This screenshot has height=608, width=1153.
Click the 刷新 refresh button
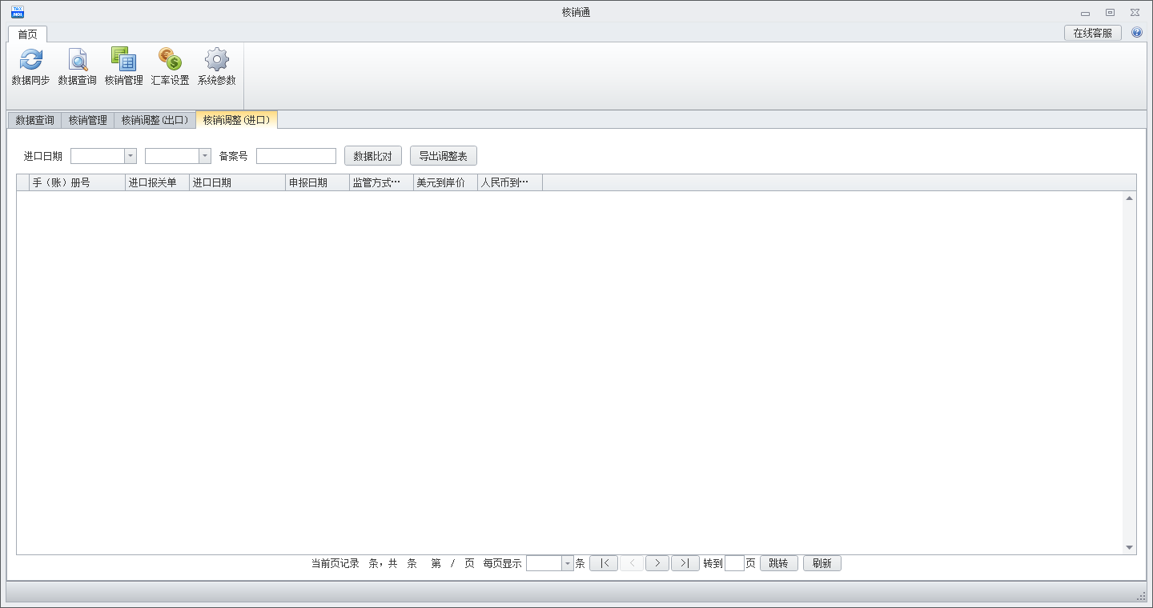click(822, 563)
